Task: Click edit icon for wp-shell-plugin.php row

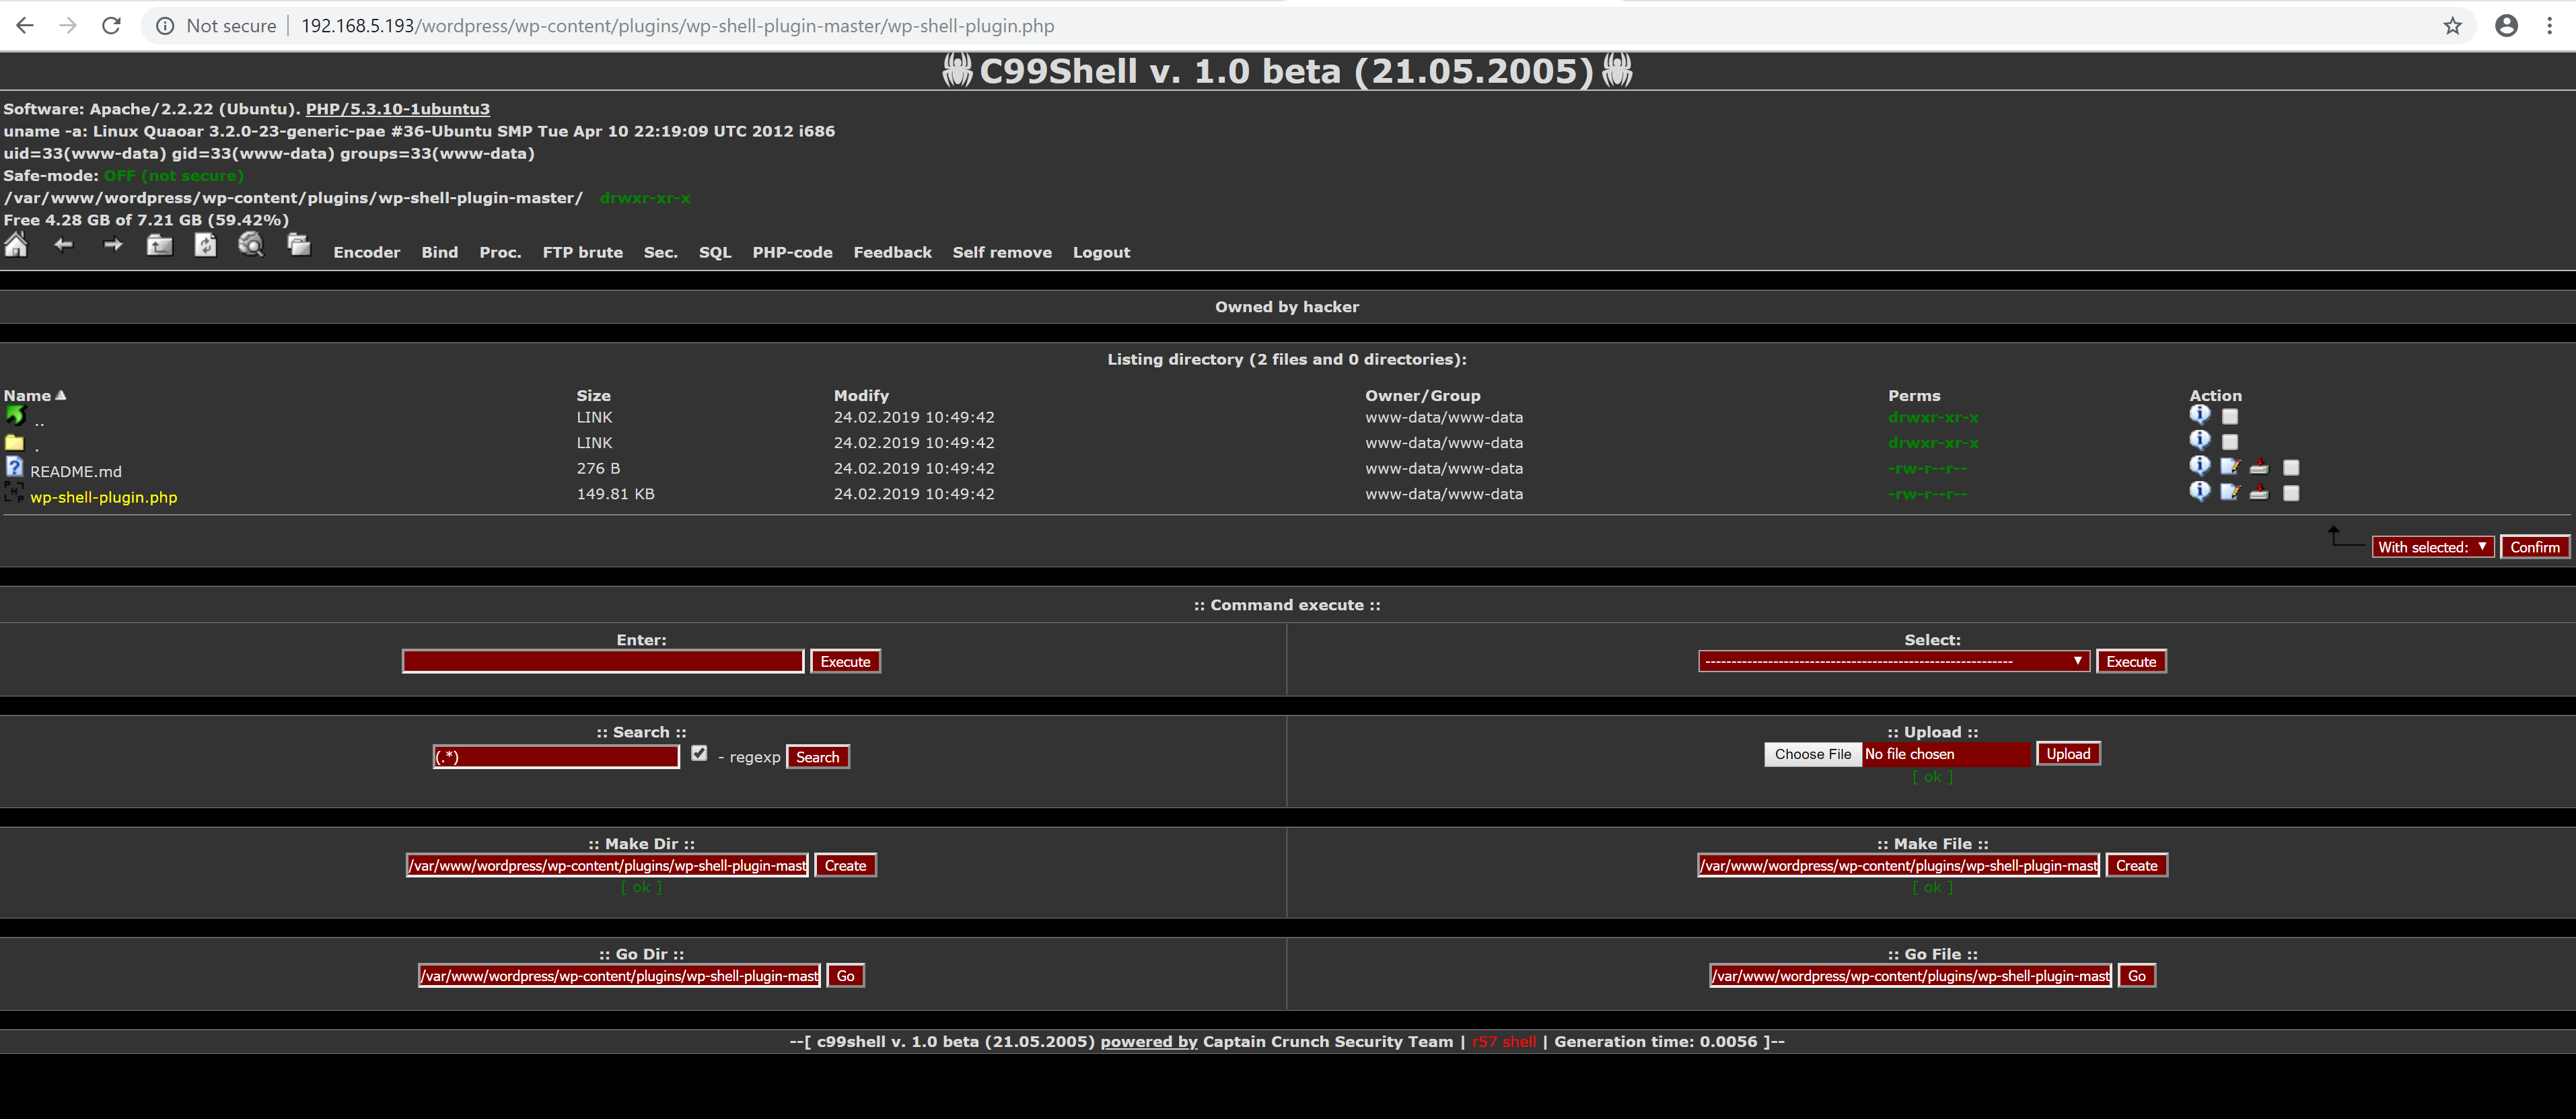Action: click(2230, 492)
